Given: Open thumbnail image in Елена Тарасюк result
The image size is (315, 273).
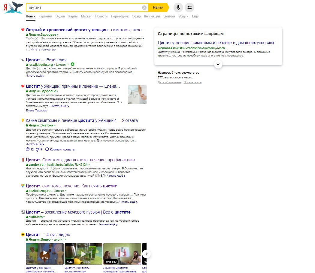Looking at the screenshot, I should (x=137, y=95).
